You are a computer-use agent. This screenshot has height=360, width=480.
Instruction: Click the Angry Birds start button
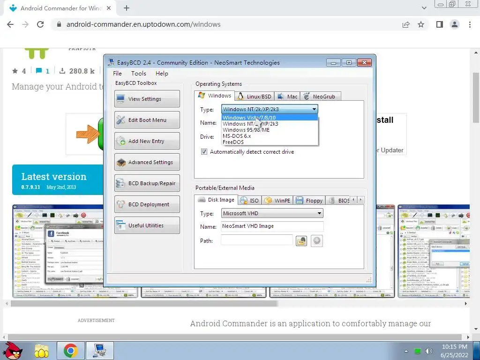[12, 351]
